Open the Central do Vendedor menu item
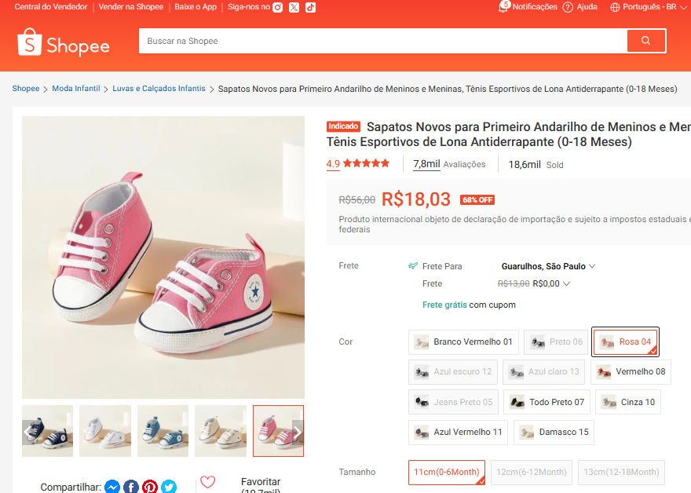The image size is (691, 493). pos(50,7)
